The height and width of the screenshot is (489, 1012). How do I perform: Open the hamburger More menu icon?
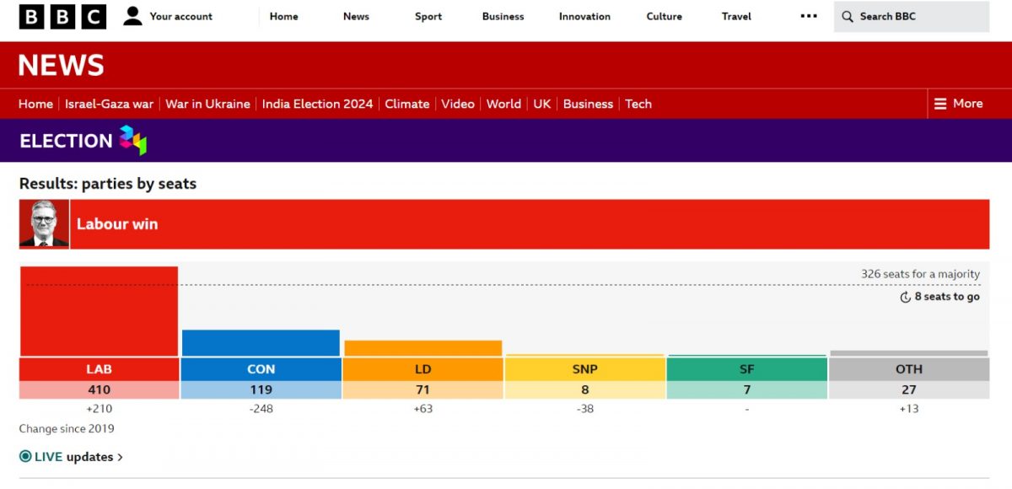tap(940, 104)
